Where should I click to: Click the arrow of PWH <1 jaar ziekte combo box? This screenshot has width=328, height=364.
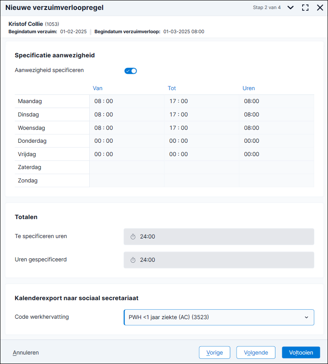point(306,317)
